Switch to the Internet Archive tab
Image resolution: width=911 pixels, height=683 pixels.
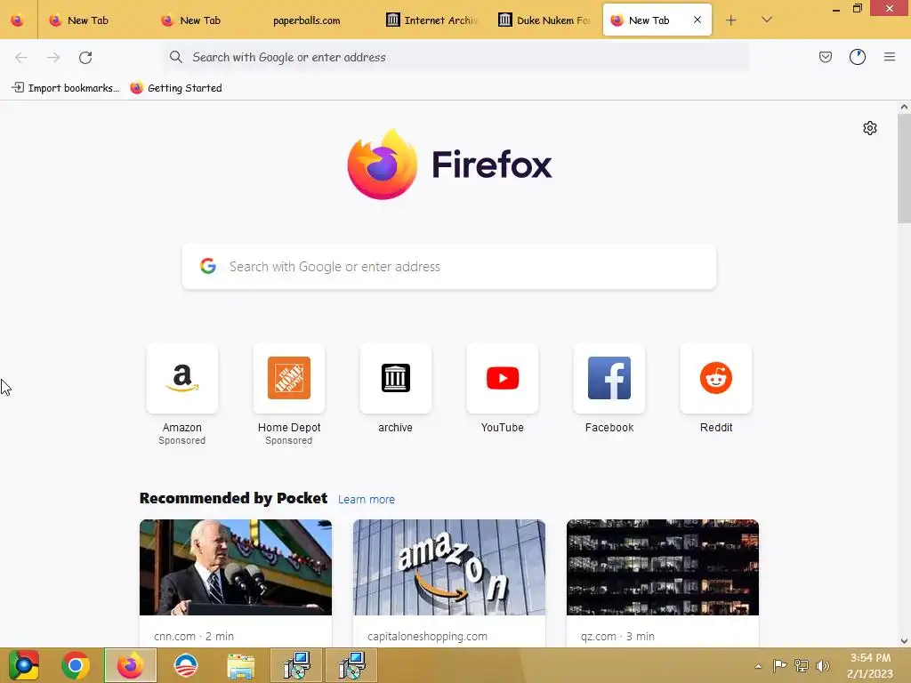pos(433,20)
